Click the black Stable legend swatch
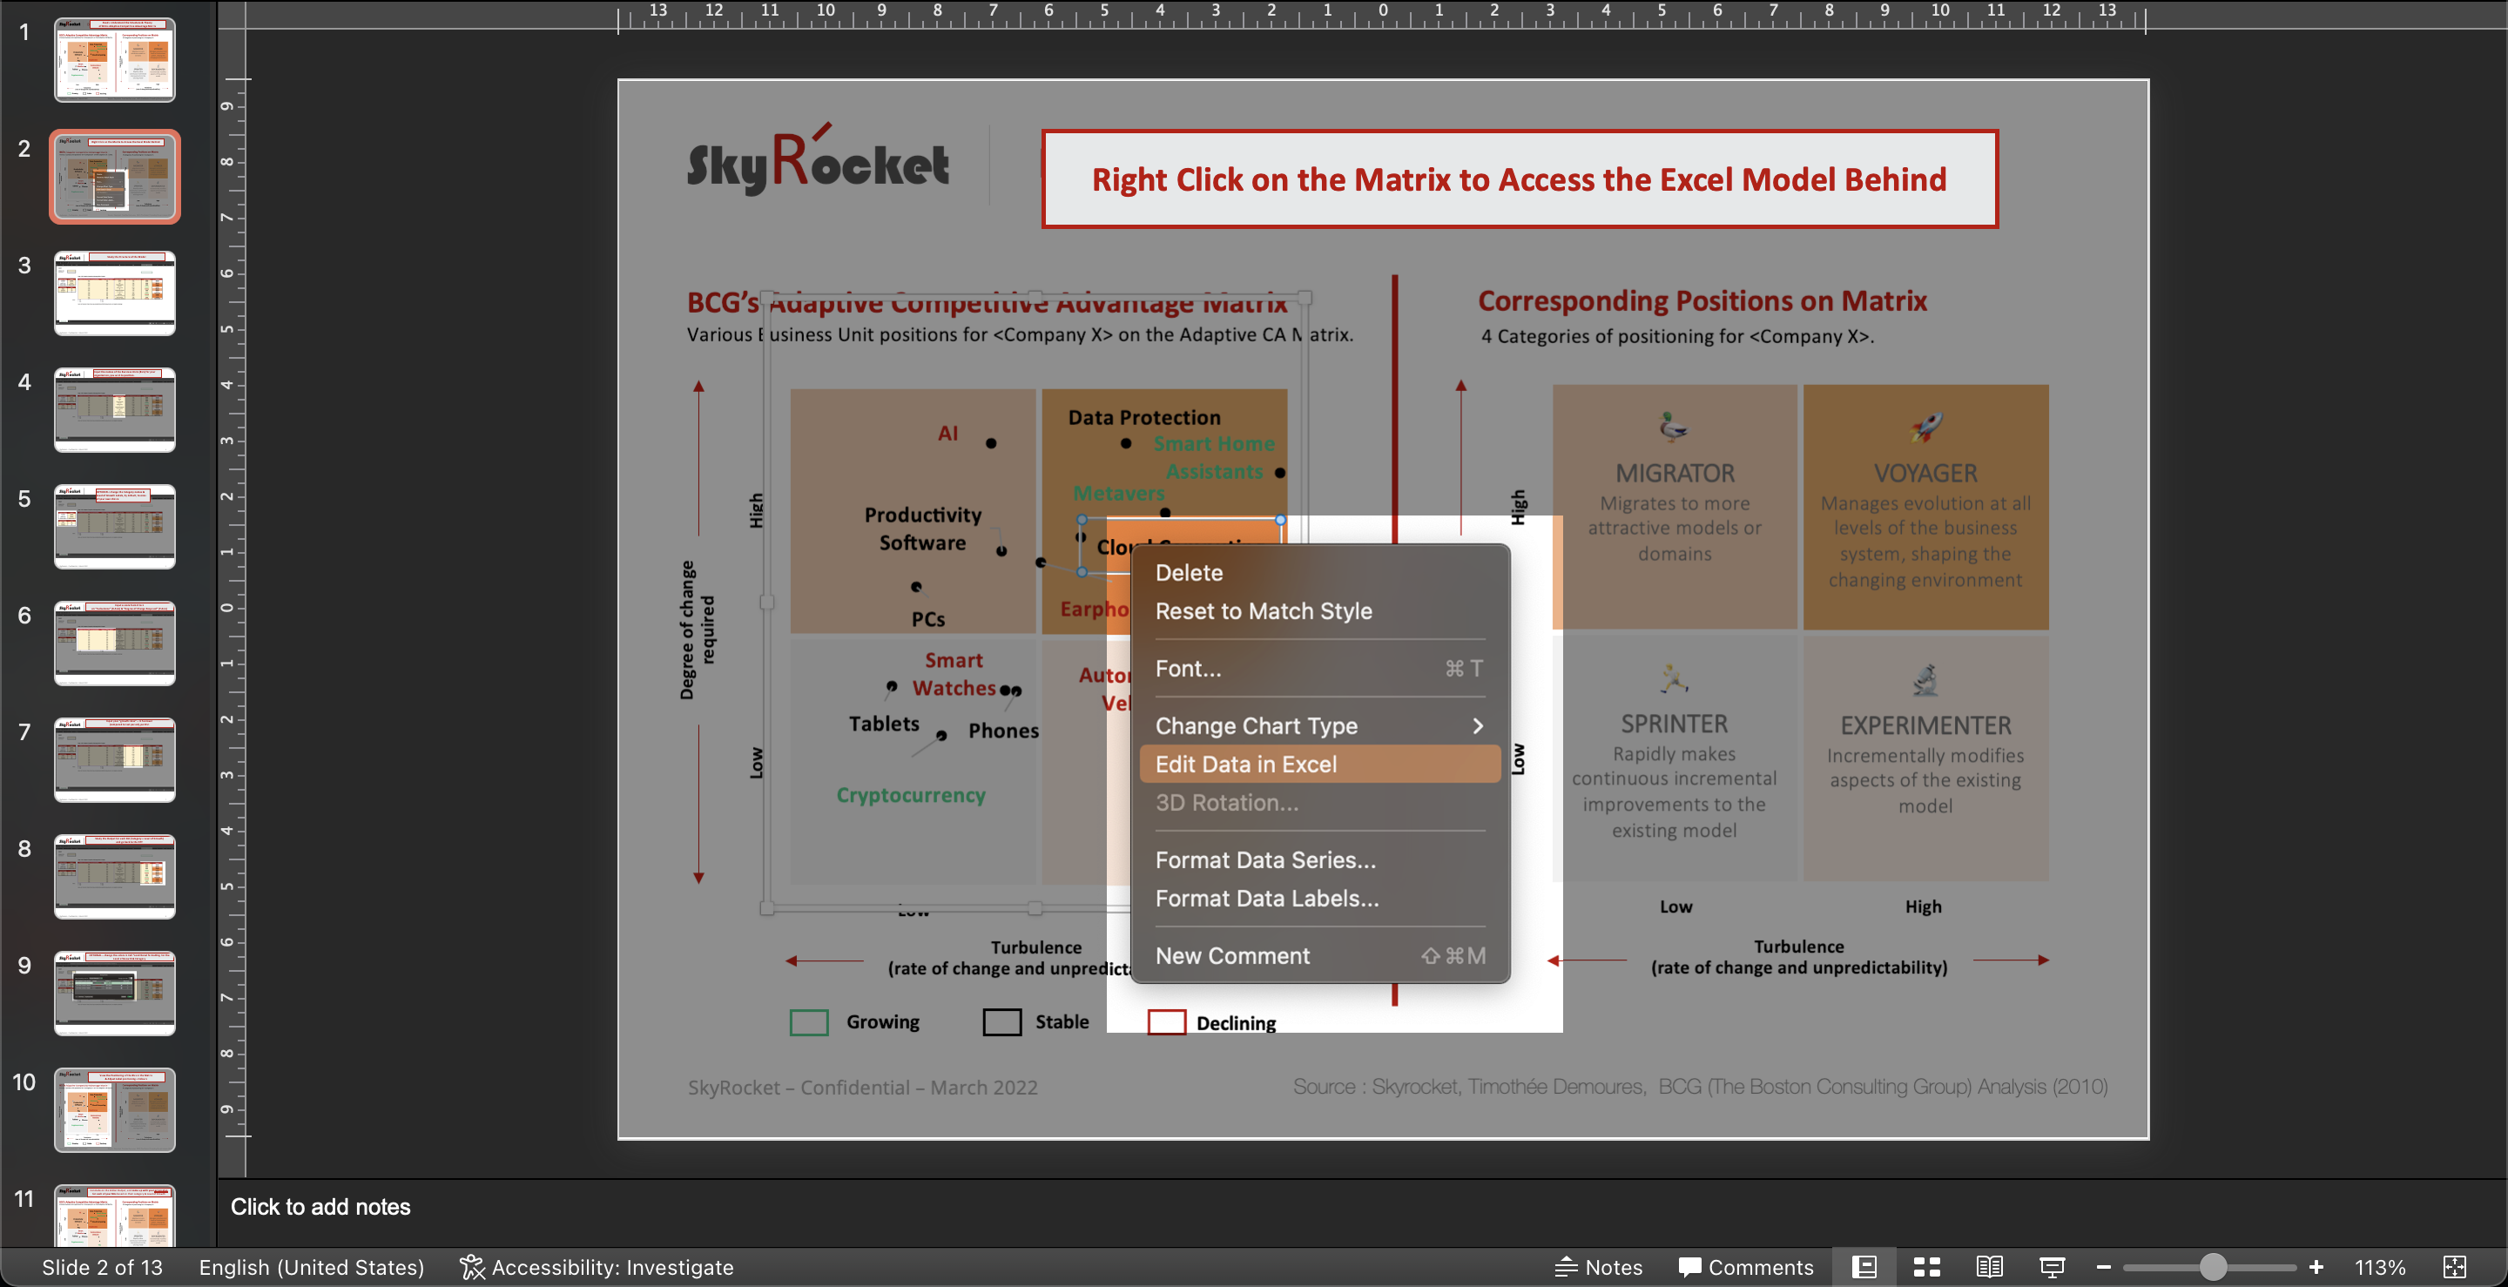2508x1287 pixels. pyautogui.click(x=1001, y=1022)
